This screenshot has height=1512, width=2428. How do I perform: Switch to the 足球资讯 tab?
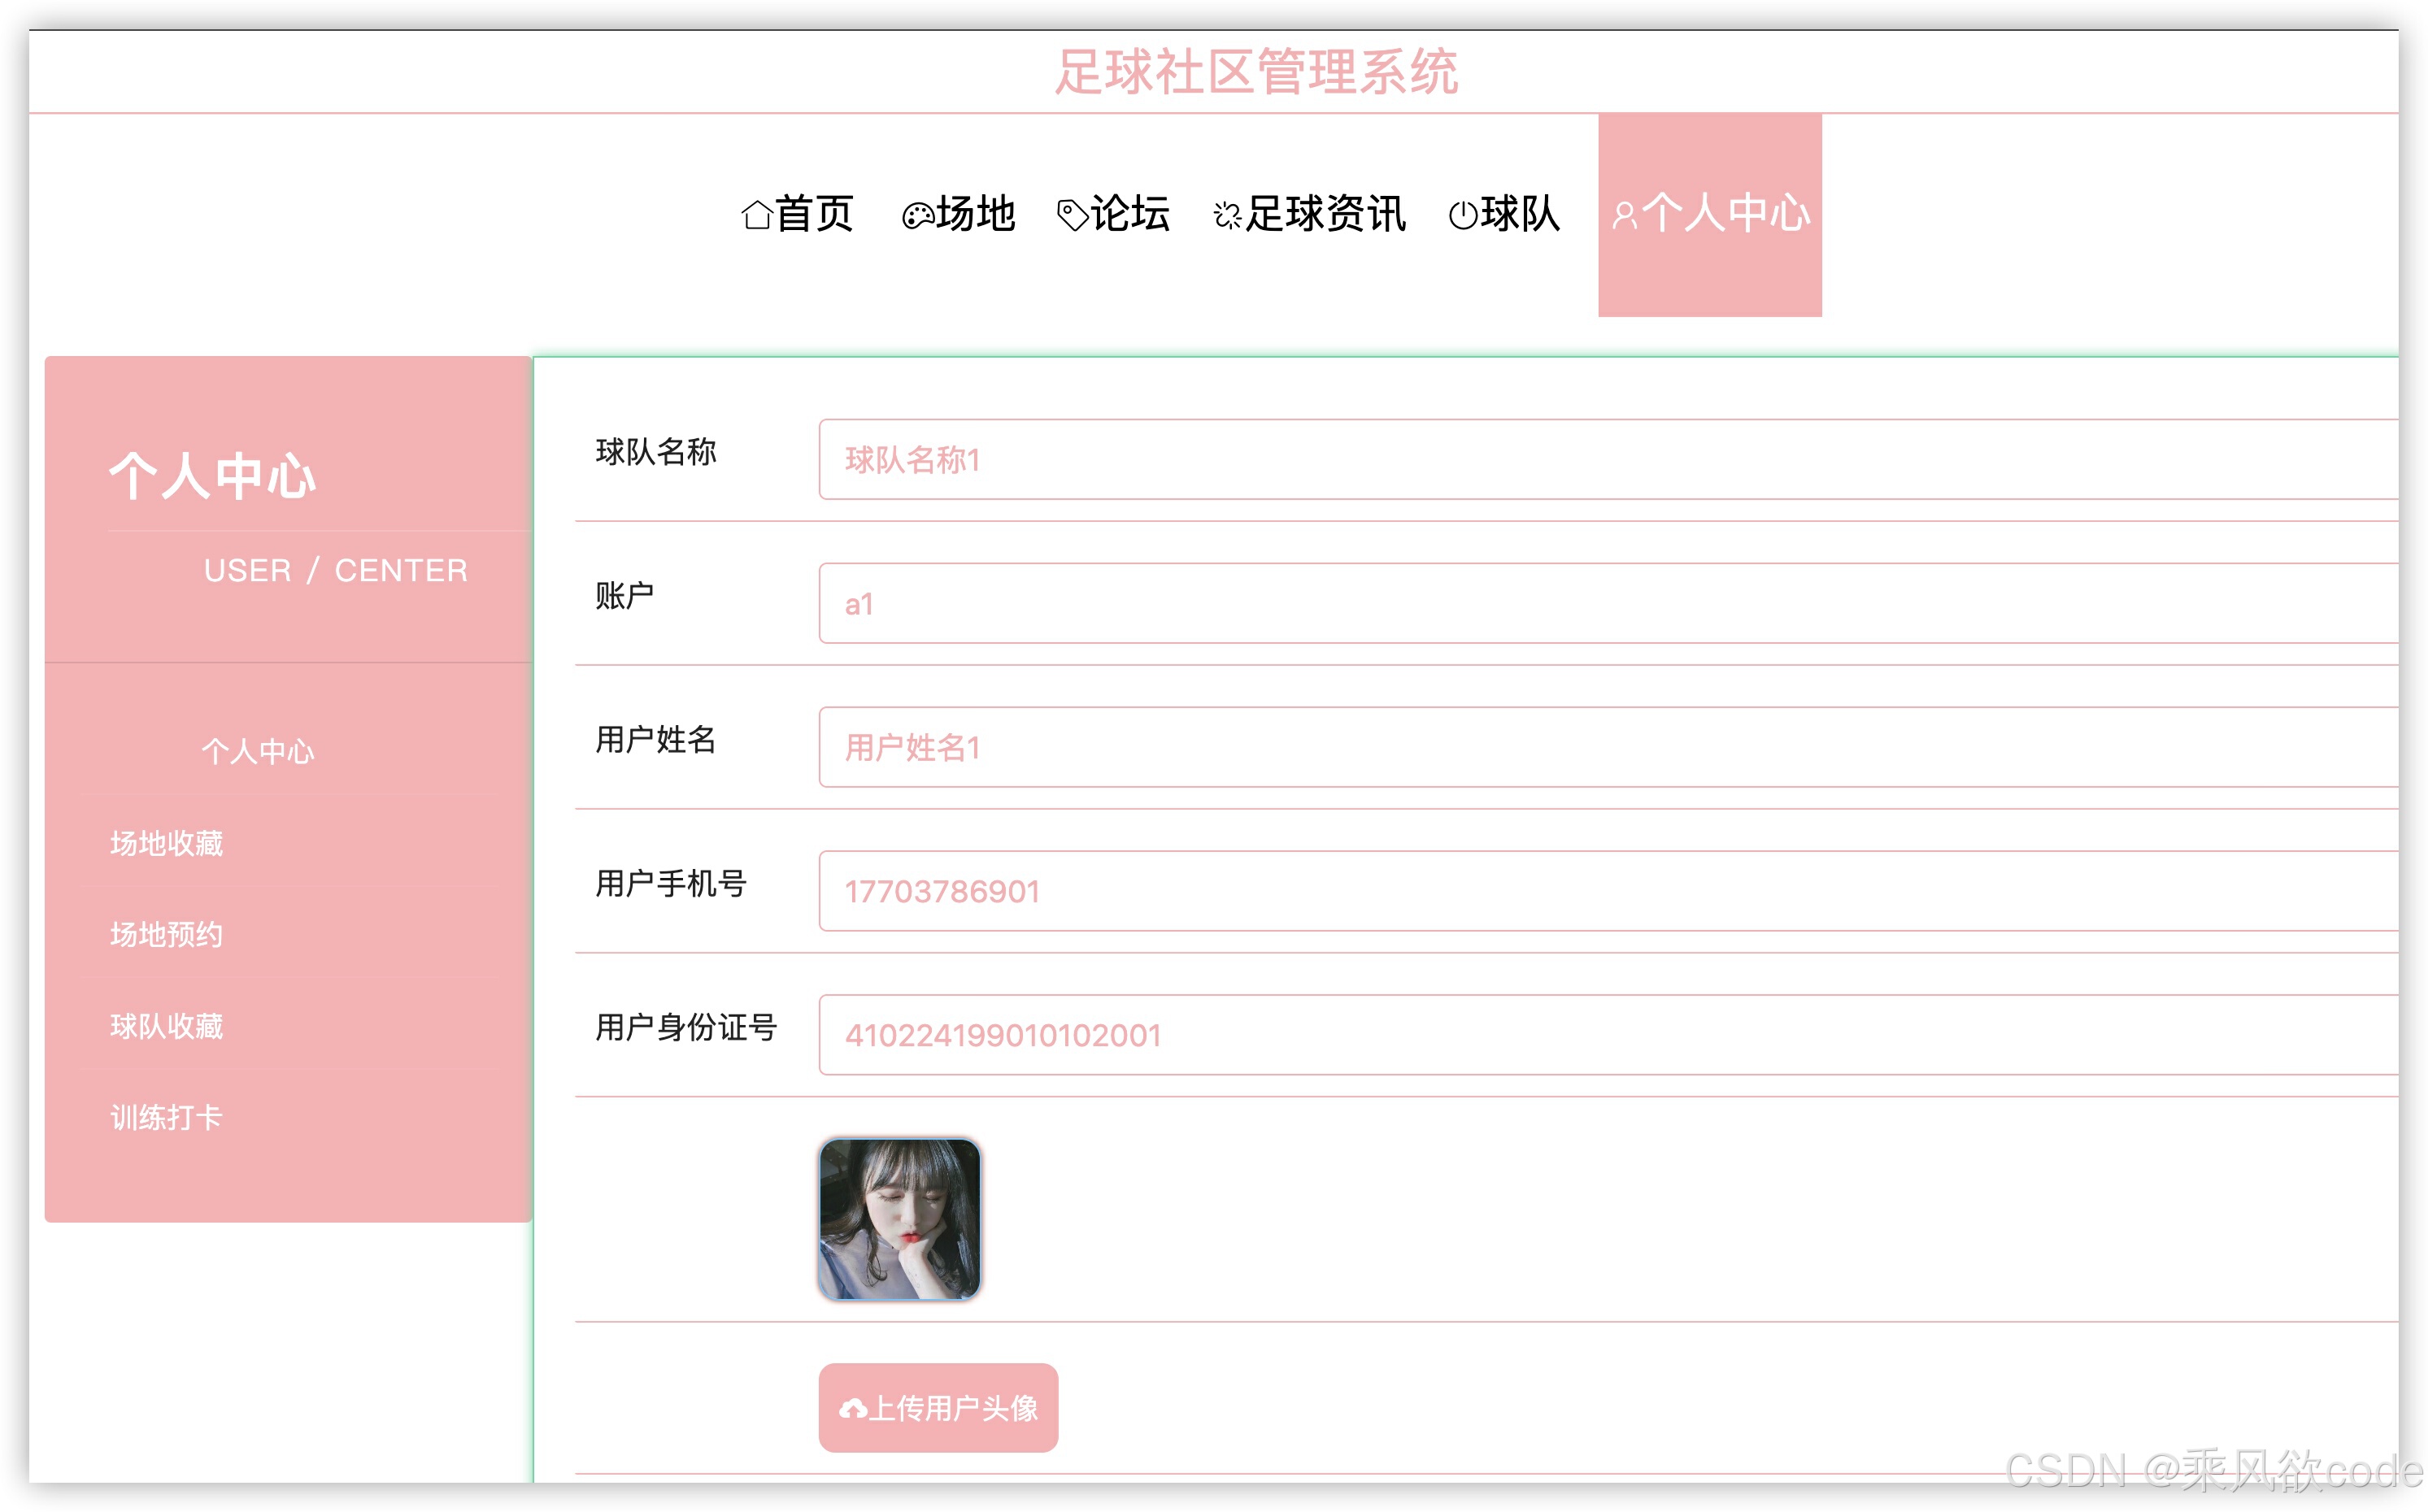click(1325, 214)
